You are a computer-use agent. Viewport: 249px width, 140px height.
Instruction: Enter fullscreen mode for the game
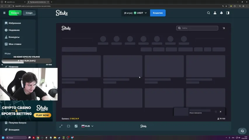pyautogui.click(x=61, y=126)
